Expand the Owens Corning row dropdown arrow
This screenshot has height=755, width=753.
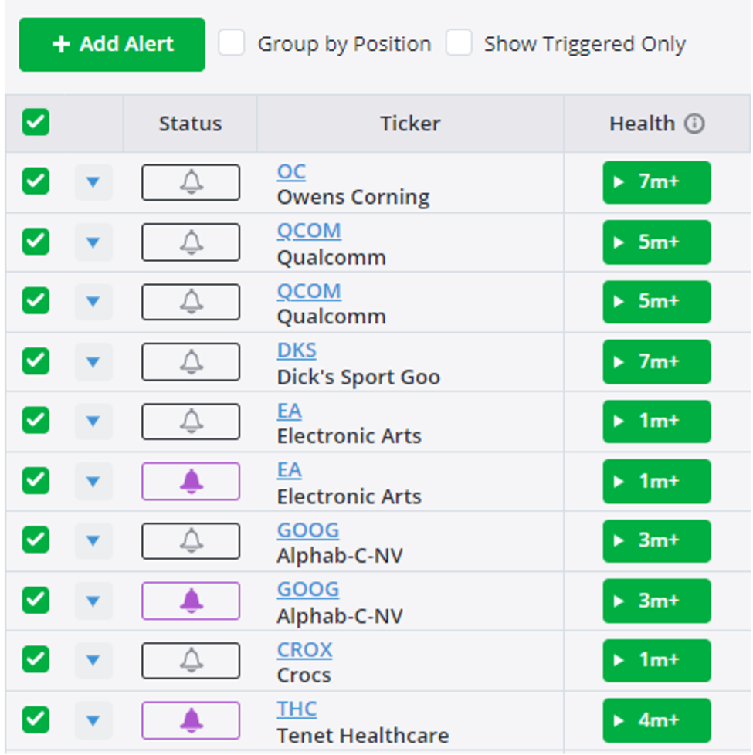[93, 182]
